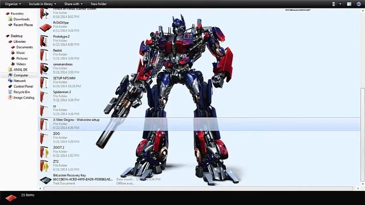
Task: Click the ZT2 folder icon
Action: click(x=44, y=166)
